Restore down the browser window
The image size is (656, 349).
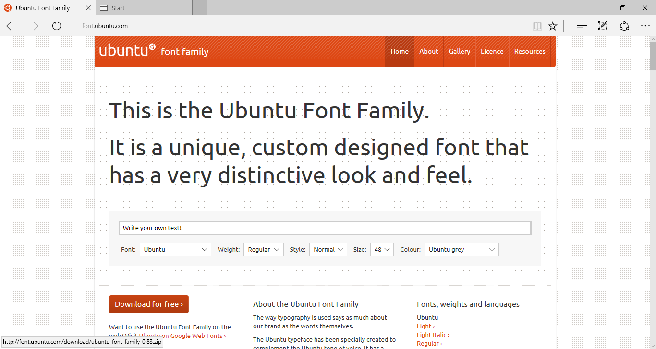point(623,8)
